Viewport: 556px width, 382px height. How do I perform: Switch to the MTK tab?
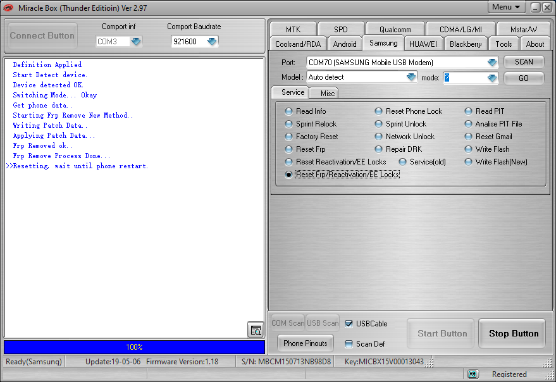click(x=293, y=29)
